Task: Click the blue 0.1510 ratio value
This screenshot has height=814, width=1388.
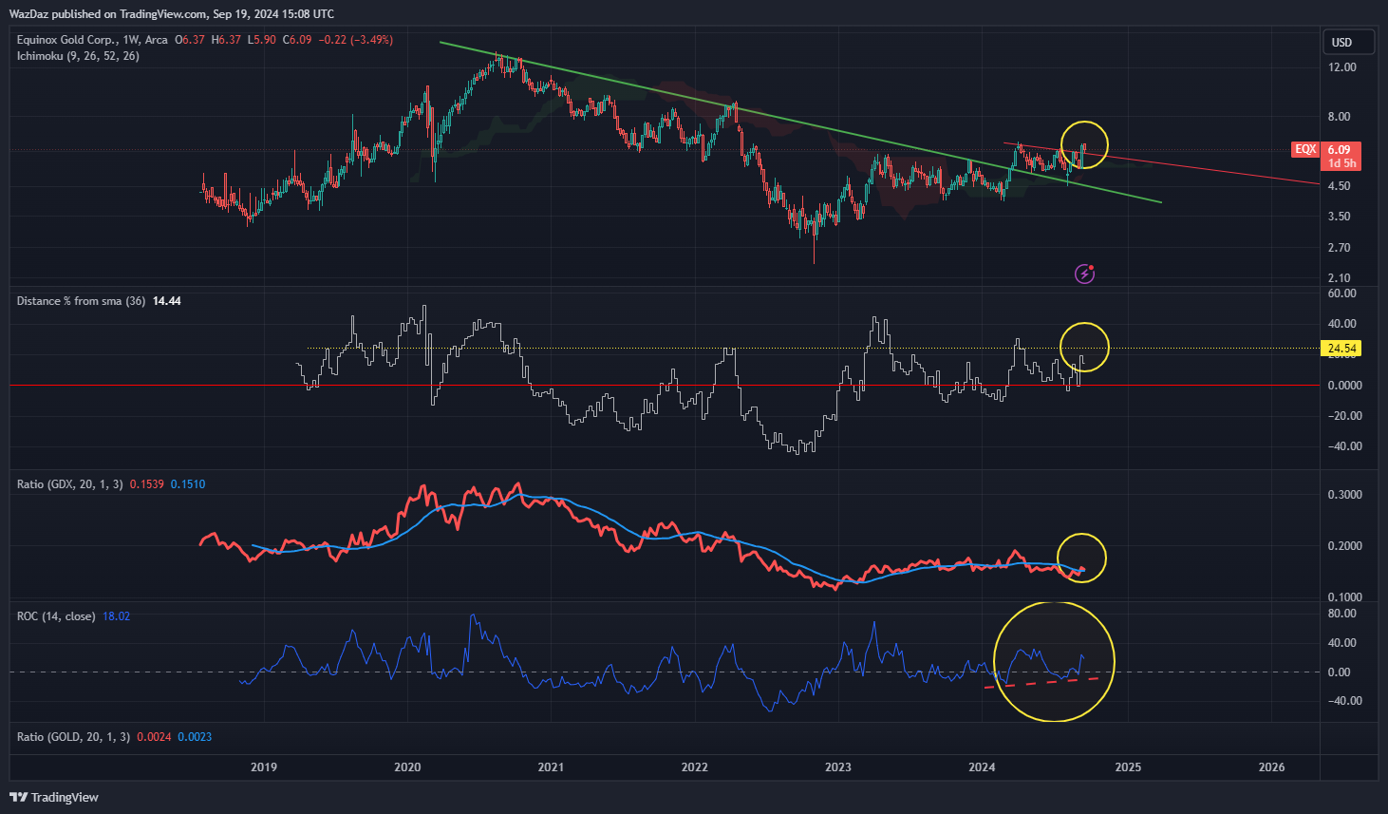Action: 188,484
